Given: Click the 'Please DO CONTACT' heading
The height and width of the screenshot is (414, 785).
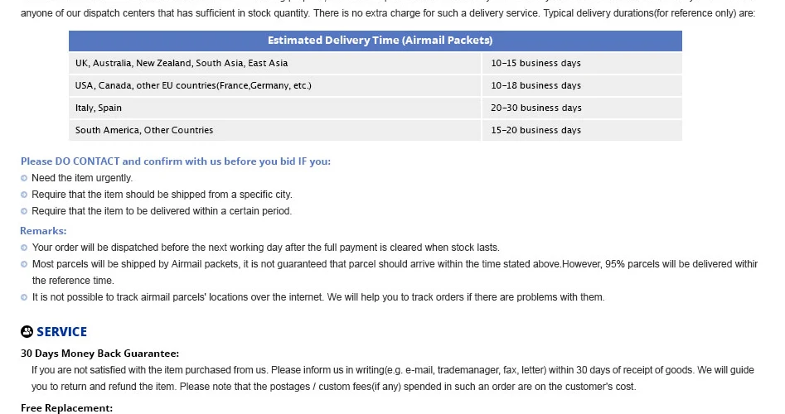Looking at the screenshot, I should pos(176,161).
